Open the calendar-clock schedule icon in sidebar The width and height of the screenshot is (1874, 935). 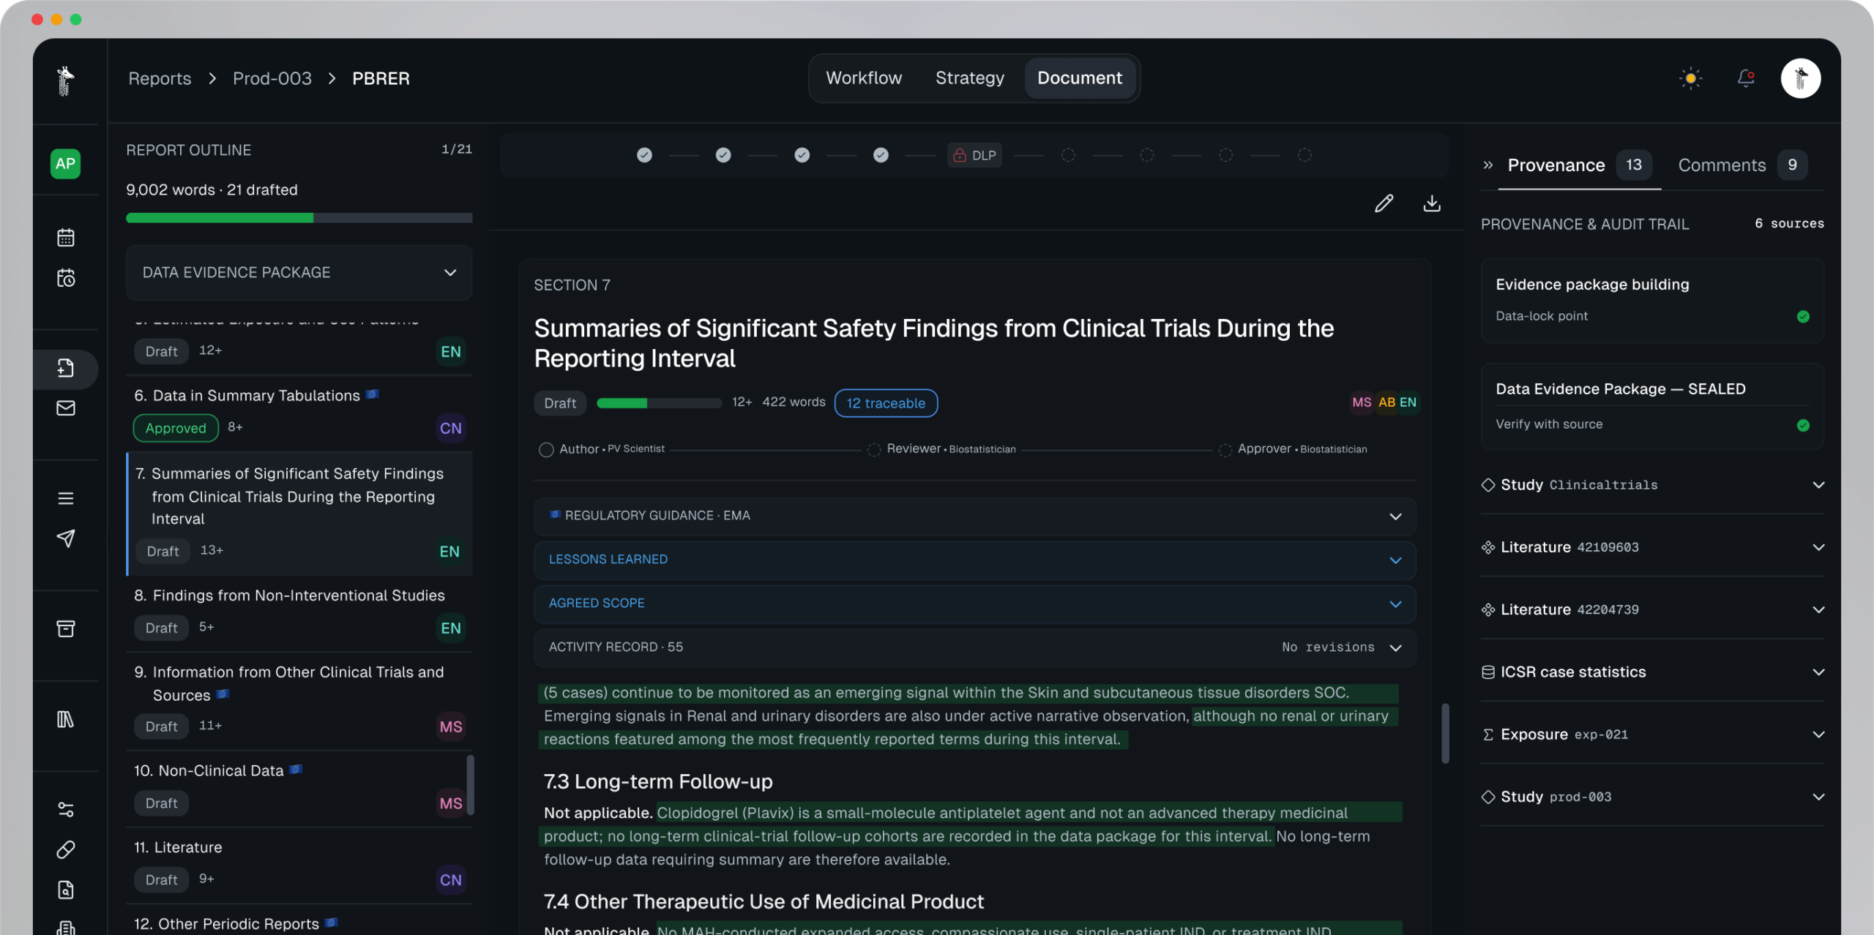66,278
